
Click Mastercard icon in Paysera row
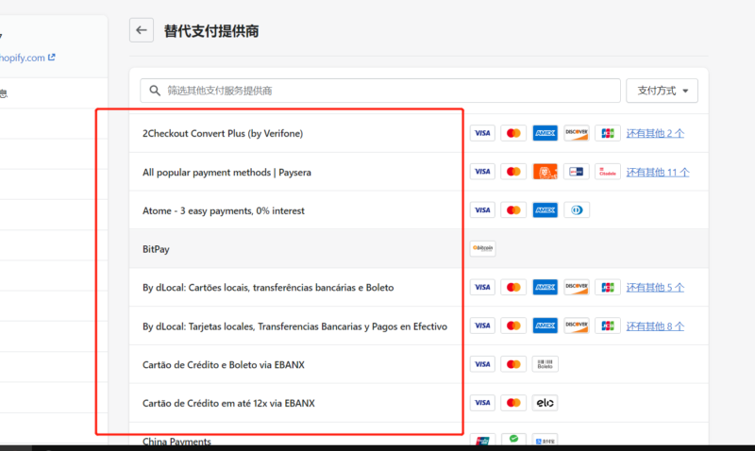[513, 172]
